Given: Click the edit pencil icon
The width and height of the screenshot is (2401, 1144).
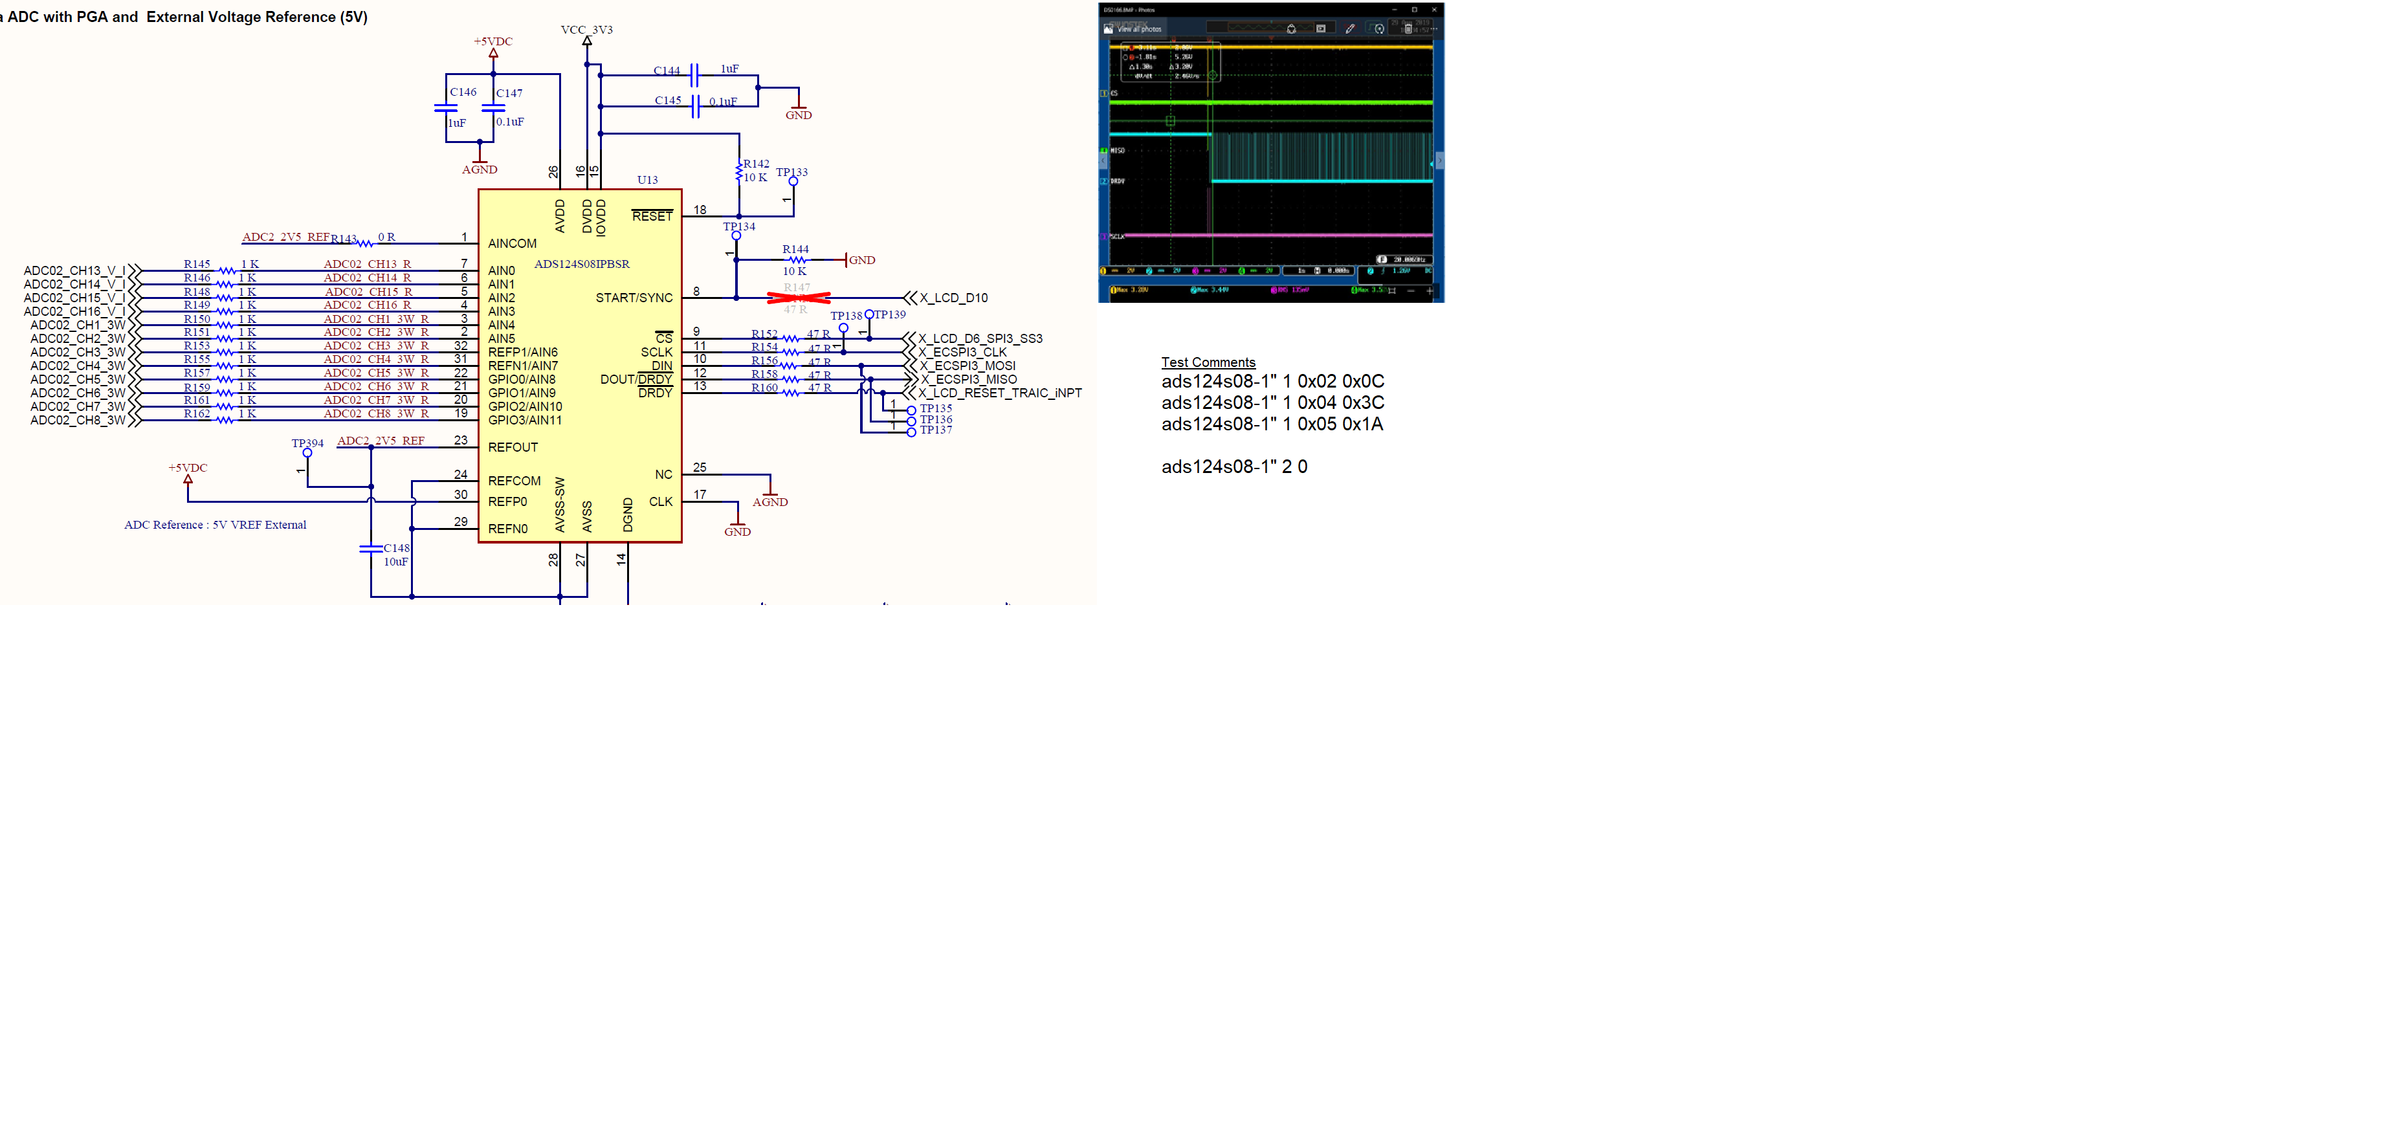Looking at the screenshot, I should coord(1349,29).
